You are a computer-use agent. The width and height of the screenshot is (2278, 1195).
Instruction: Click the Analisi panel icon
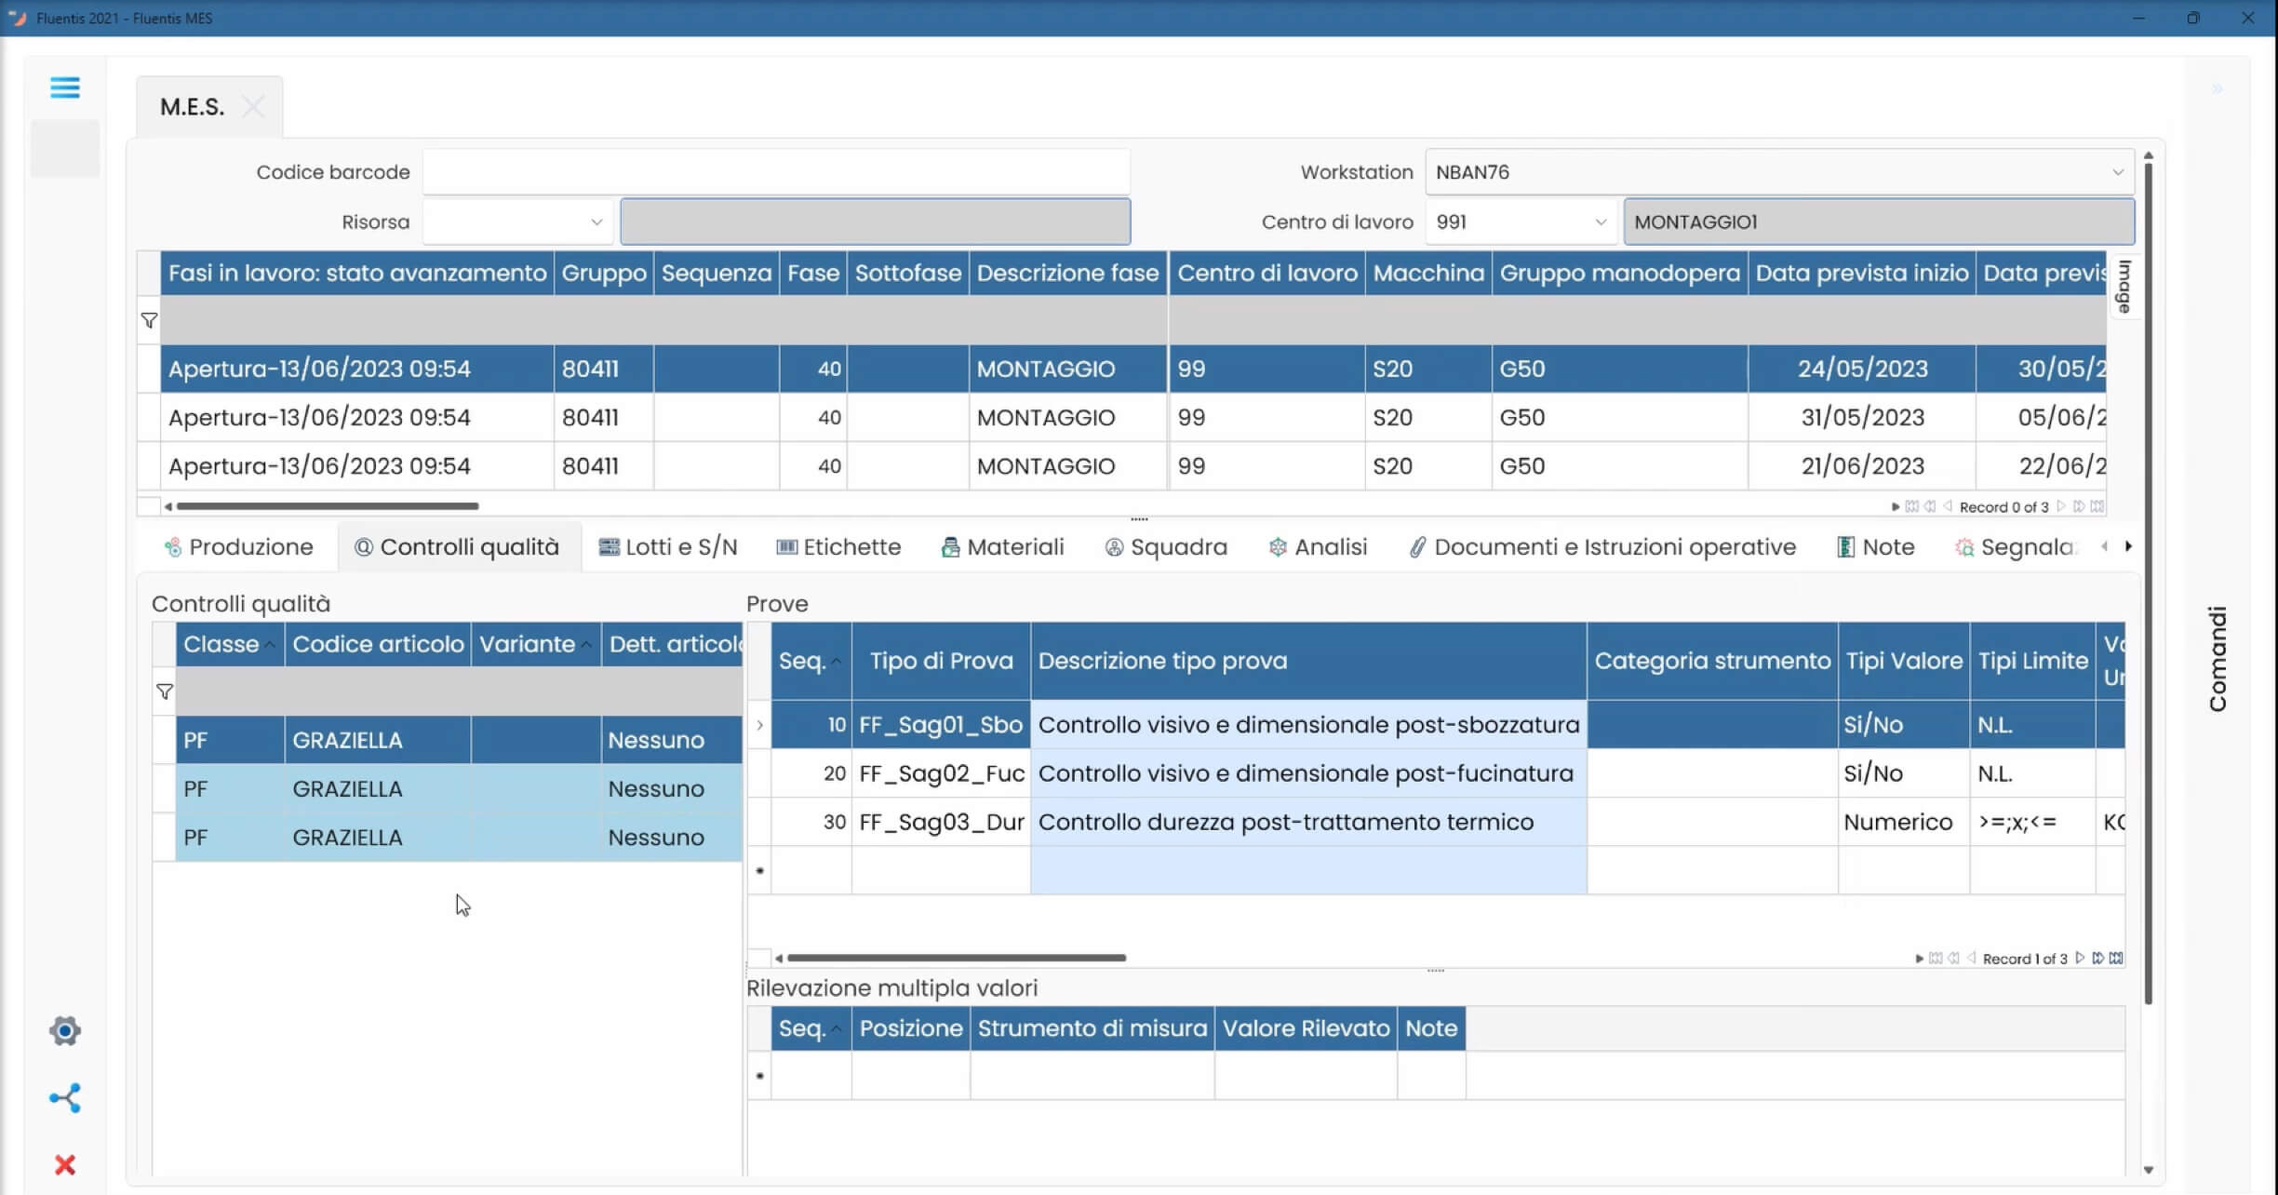(x=1278, y=547)
